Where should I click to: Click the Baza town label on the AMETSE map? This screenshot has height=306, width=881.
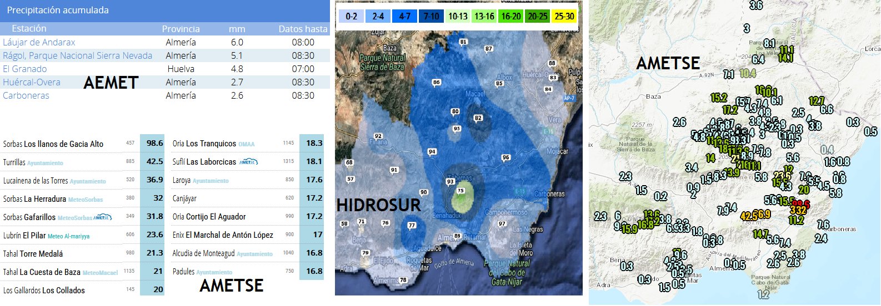653,96
